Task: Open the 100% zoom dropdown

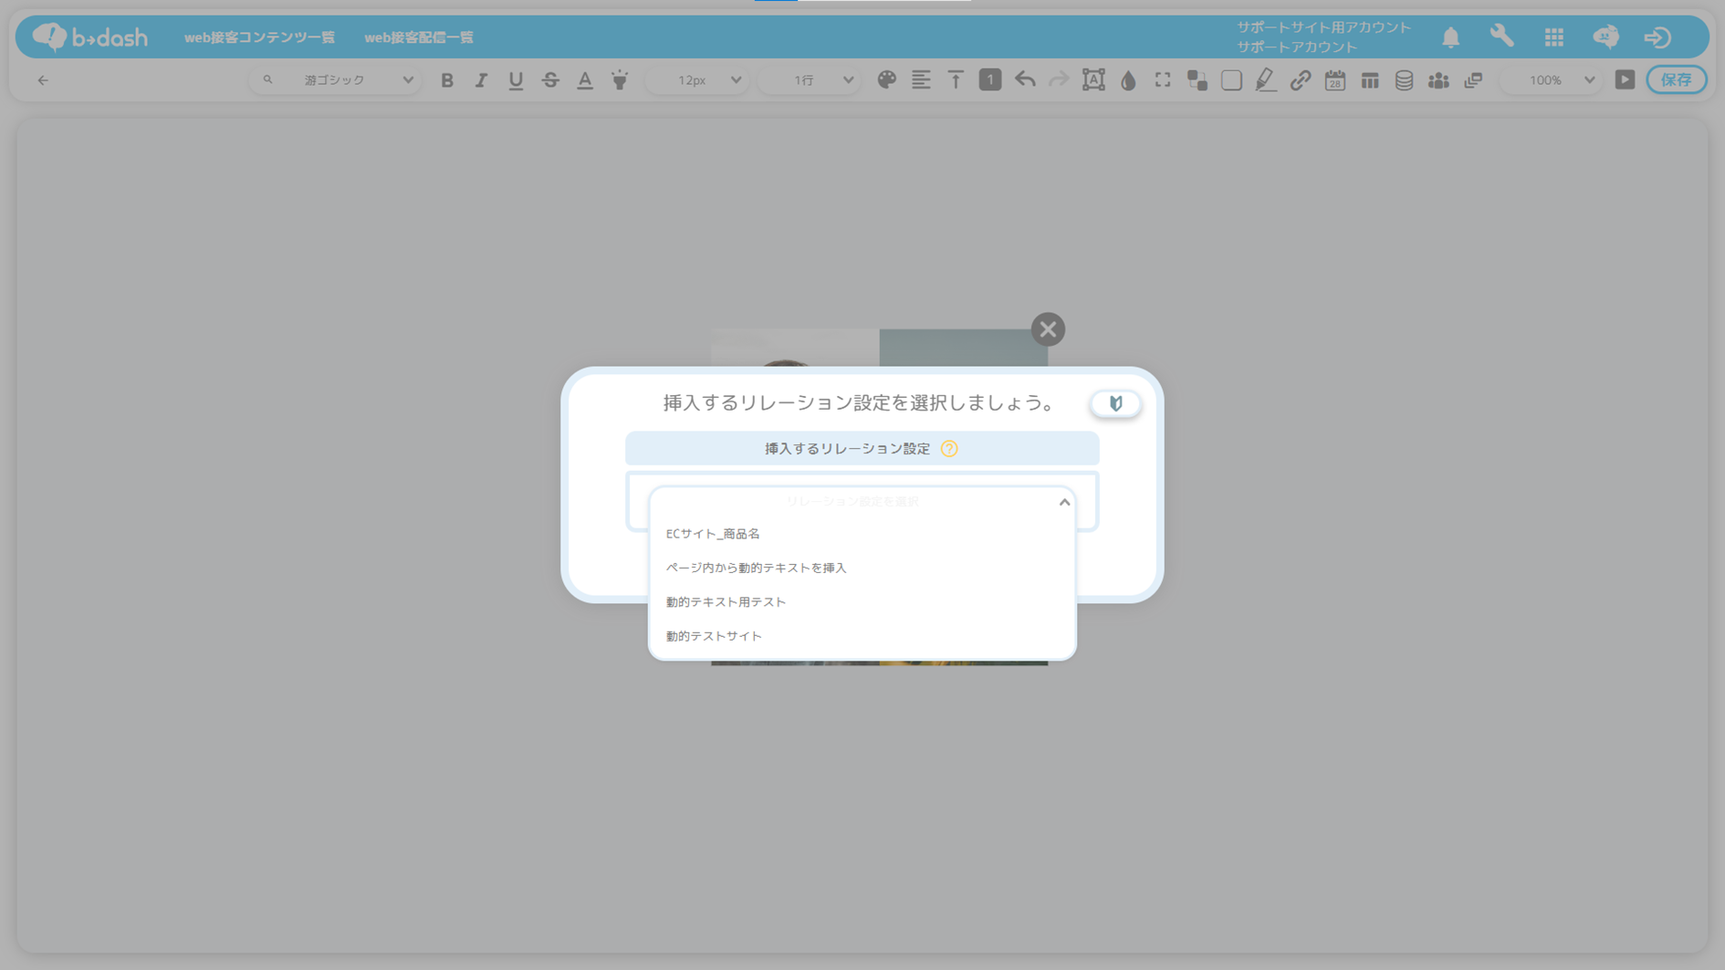Action: tap(1555, 80)
